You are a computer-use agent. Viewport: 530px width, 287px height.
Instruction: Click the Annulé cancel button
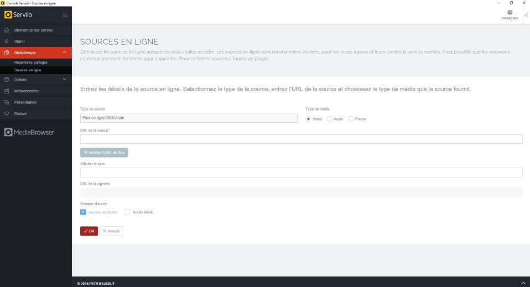[x=111, y=231]
